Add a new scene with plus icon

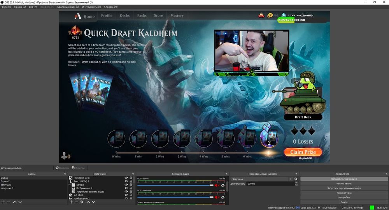tap(3, 202)
